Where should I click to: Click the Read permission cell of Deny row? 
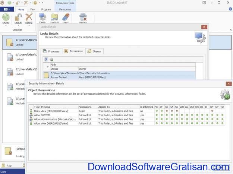[88, 111]
